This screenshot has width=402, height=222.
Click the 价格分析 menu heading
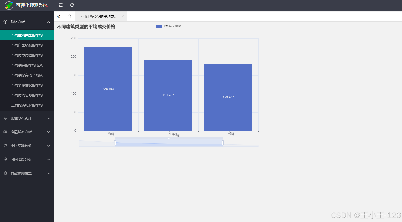(x=27, y=22)
